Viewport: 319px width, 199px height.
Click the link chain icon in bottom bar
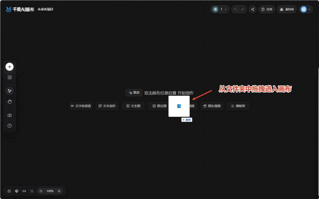[24, 191]
